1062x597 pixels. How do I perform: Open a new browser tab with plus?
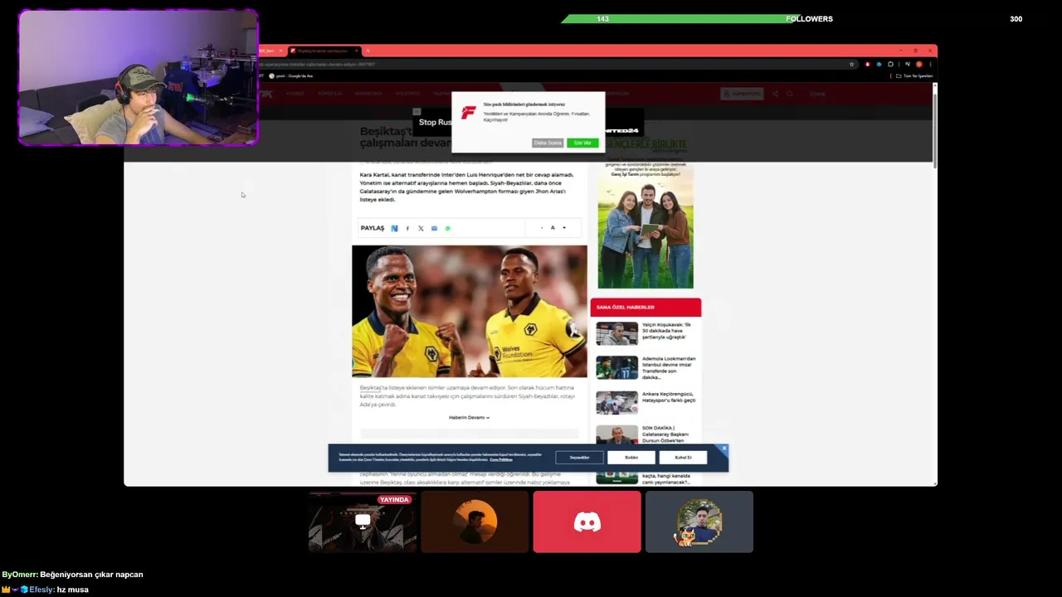pos(368,51)
